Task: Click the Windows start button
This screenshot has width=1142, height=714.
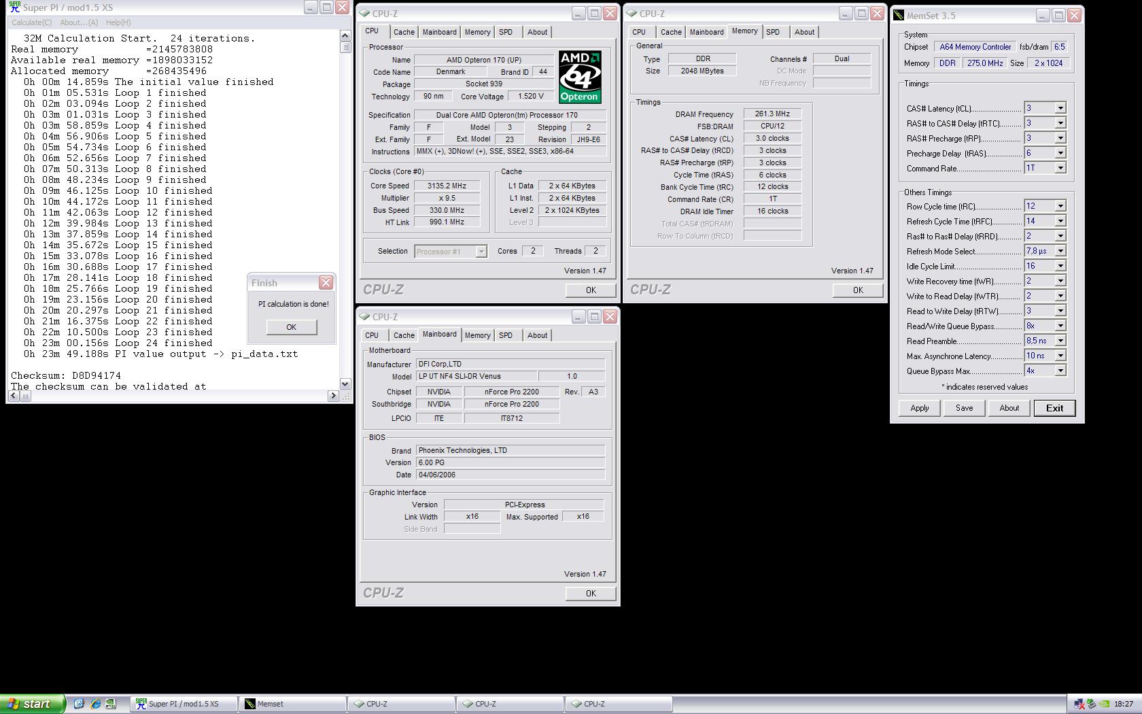Action: click(33, 704)
